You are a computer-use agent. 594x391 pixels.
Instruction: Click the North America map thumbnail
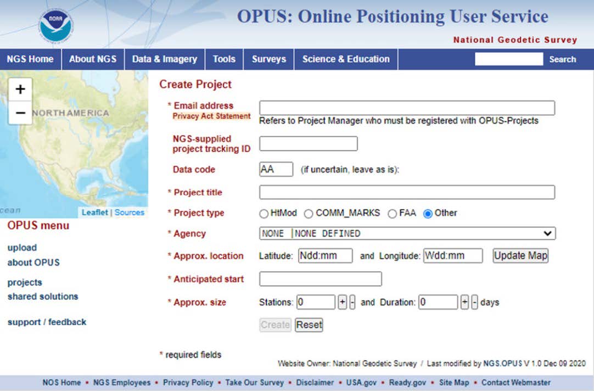[74, 144]
